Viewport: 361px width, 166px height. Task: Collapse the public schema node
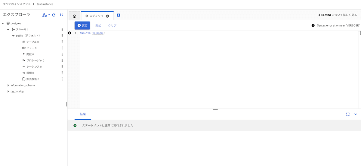tap(13, 36)
